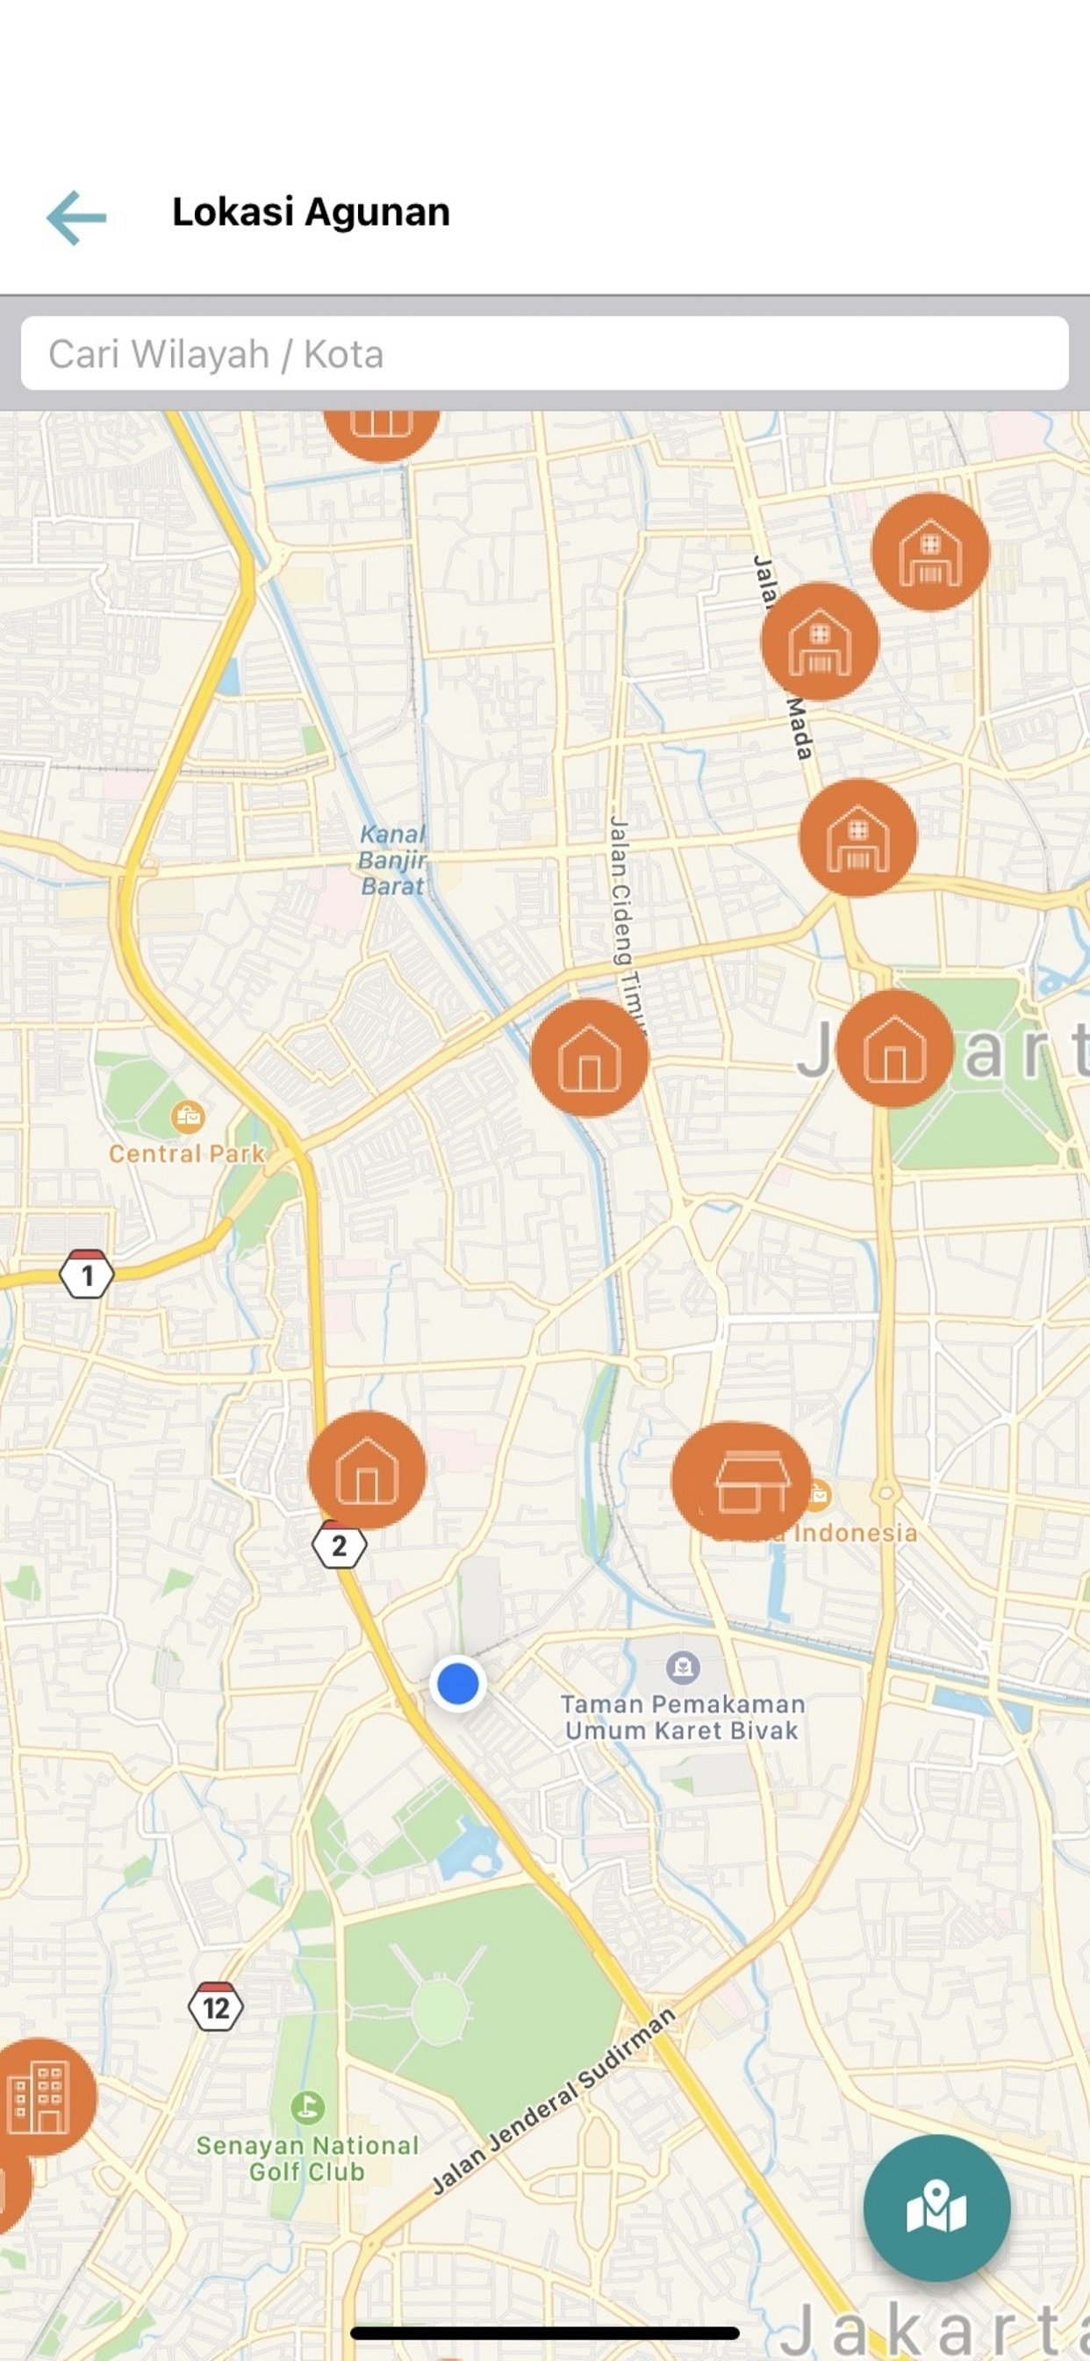Tap the back arrow next to Lokasi Agunan
Viewport: 1090px width, 2361px height.
point(77,217)
